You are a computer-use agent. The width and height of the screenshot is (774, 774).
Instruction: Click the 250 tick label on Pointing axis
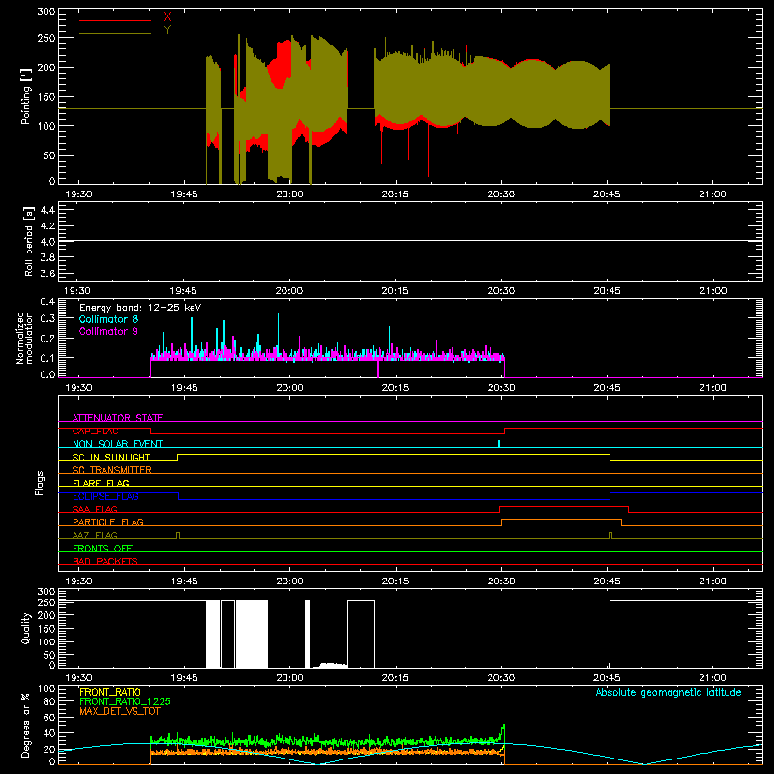point(45,38)
